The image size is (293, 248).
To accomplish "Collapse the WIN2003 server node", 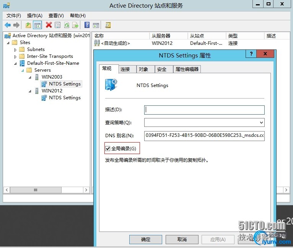I will click(x=30, y=77).
